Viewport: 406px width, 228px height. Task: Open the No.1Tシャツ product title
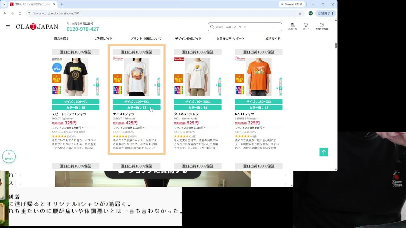coord(245,114)
